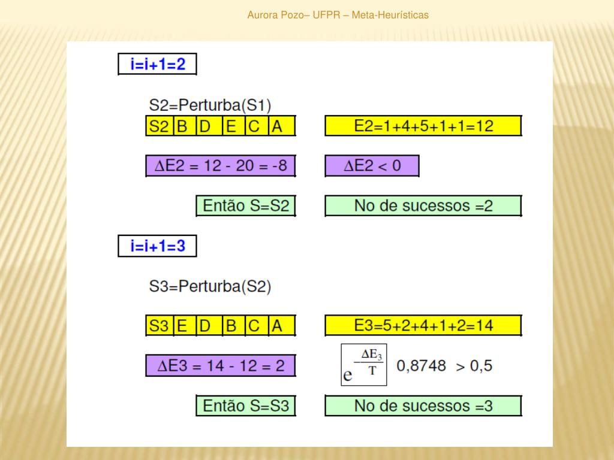Click the 'S3=Perturba(S2)' label
The image size is (614, 460).
(x=210, y=286)
